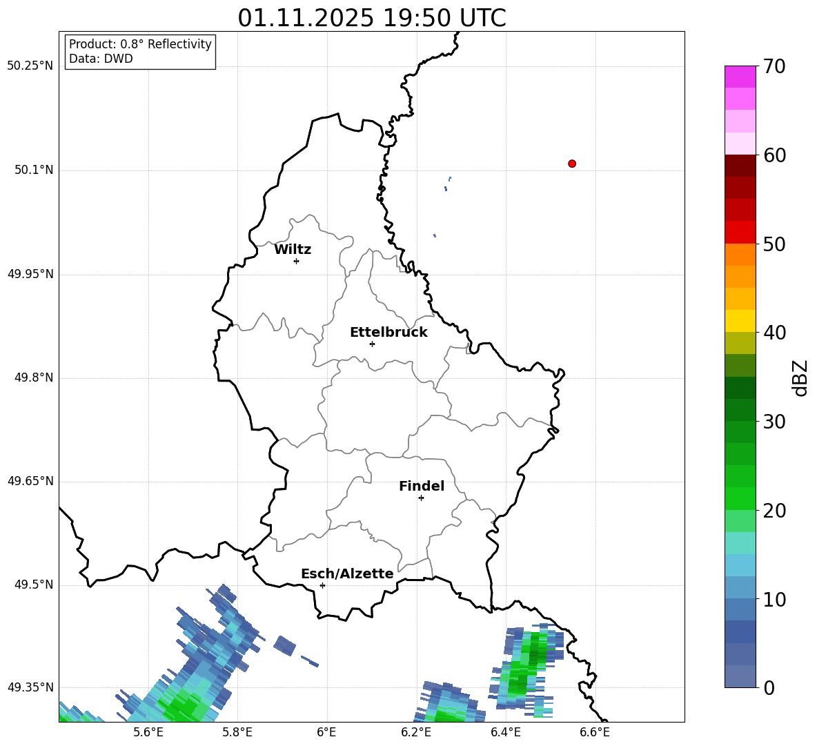
Task: Click the Findel station cross marker
Action: pyautogui.click(x=421, y=498)
